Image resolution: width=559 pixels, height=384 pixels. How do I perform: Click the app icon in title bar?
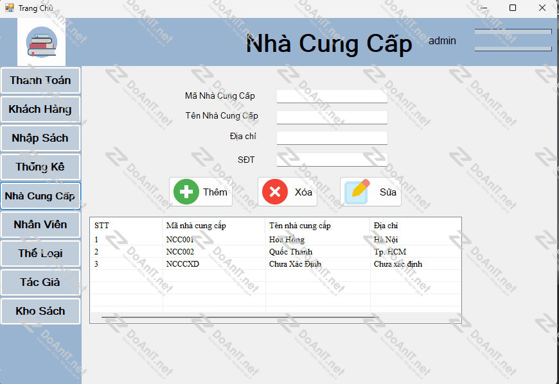(10, 8)
